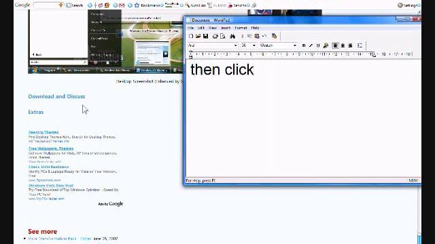
Task: Click the Find binoculars icon
Action: coord(232,36)
